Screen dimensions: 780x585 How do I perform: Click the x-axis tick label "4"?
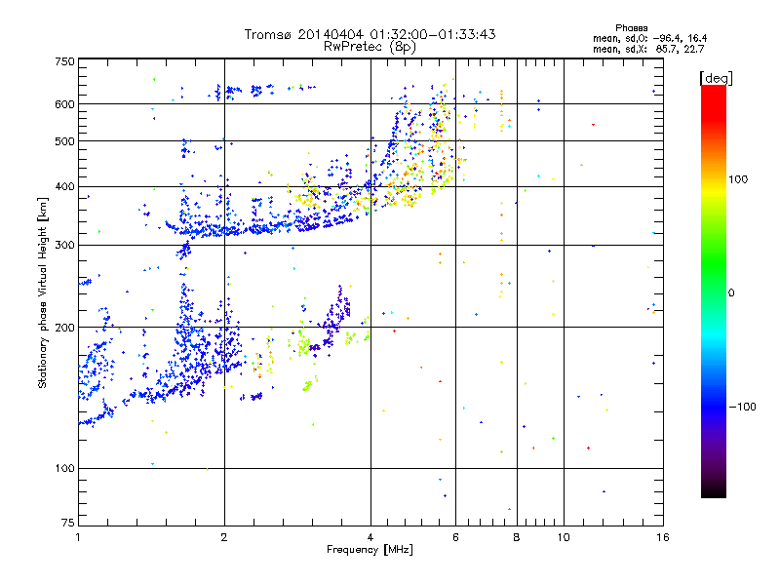pyautogui.click(x=370, y=537)
